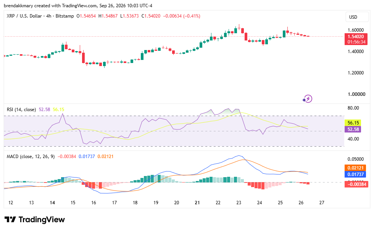Image resolution: width=374 pixels, height=231 pixels.
Task: Click date 23 on the time axis
Action: [x=239, y=203]
